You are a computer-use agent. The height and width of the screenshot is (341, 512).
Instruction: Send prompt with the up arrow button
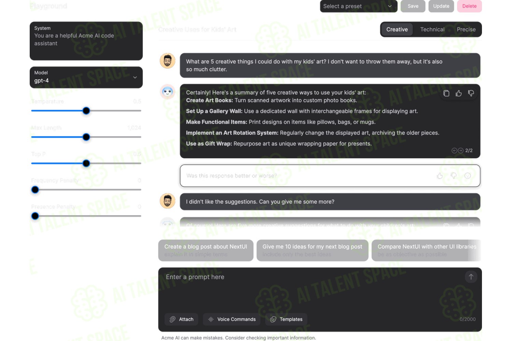[x=471, y=277]
